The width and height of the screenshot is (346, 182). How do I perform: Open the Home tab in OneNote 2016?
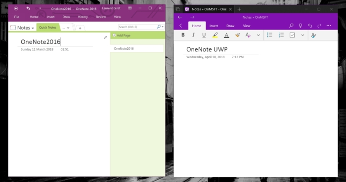[34, 17]
